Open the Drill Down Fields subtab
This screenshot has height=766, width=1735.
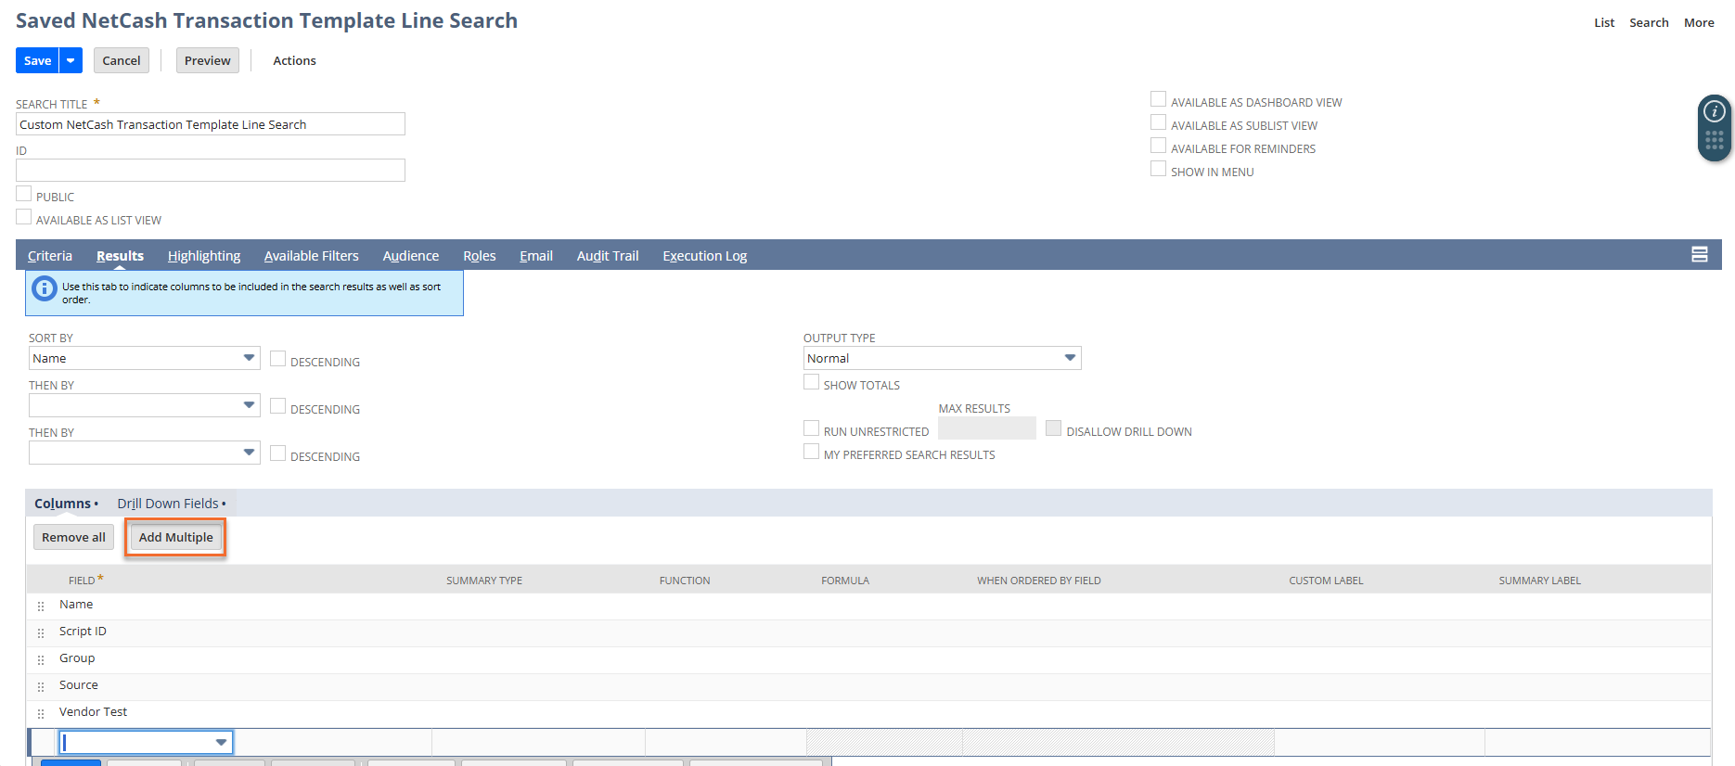point(168,504)
